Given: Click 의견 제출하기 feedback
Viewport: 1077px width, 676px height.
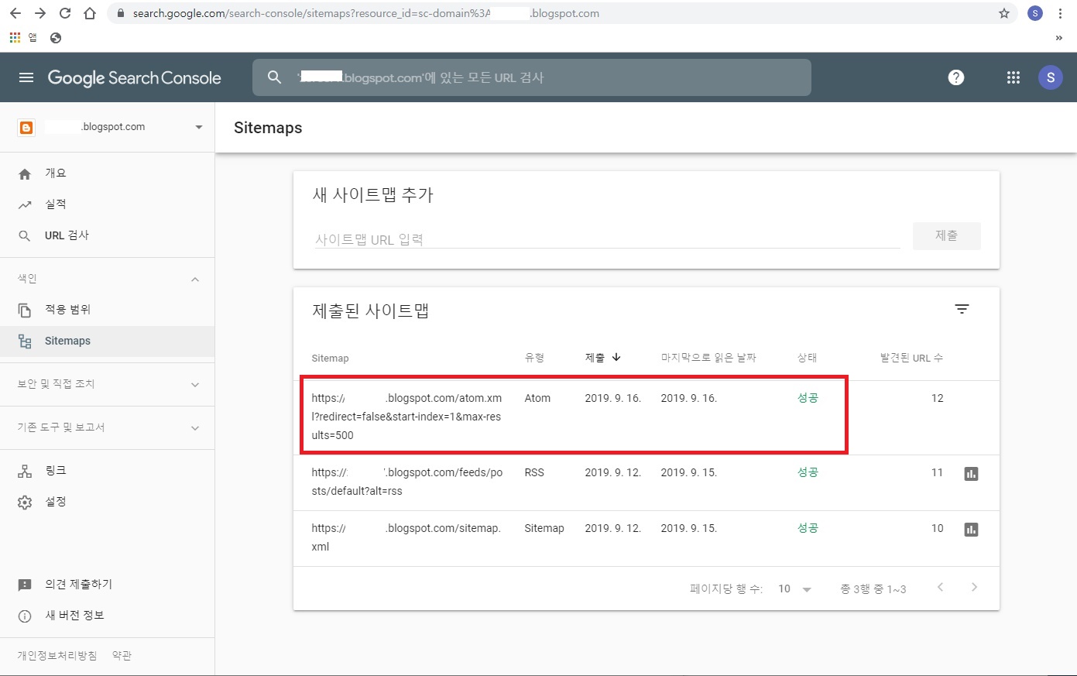Looking at the screenshot, I should [107, 585].
